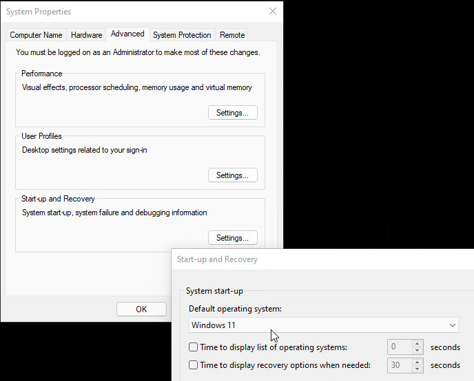Increase recovery options display seconds

[x=417, y=362]
